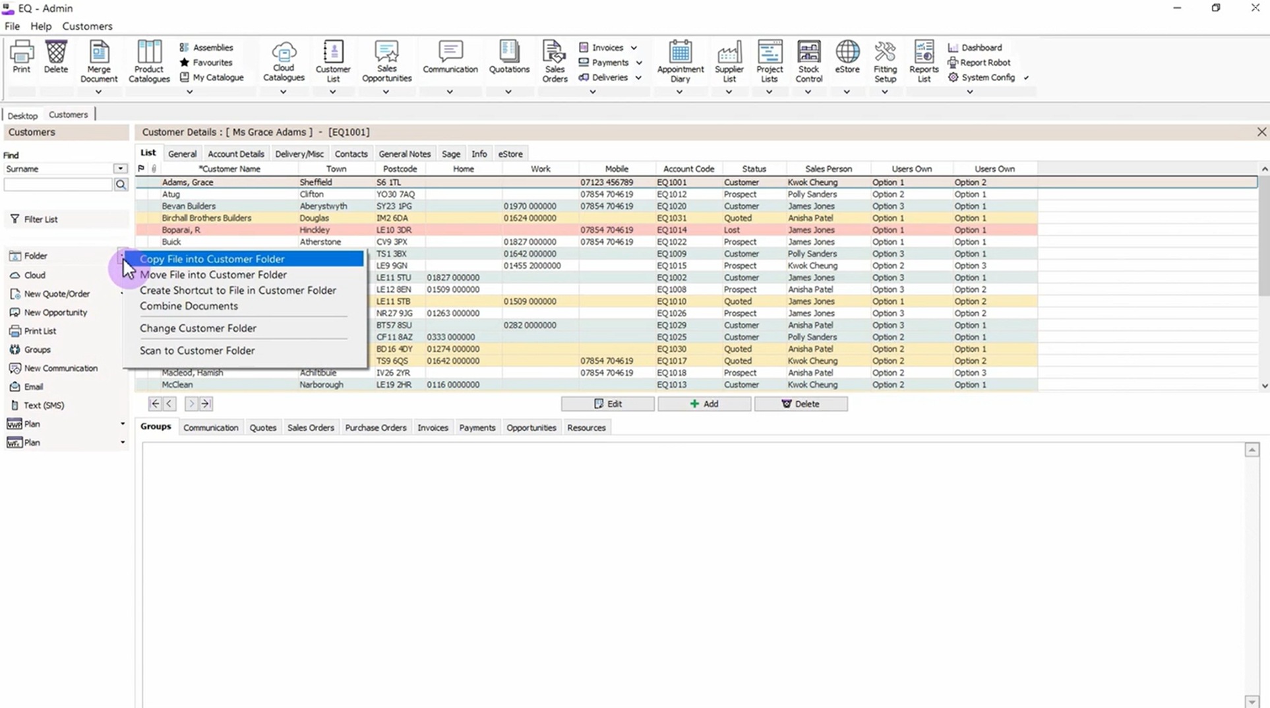Choose Scan to Customer Folder
This screenshot has width=1270, height=708.
click(x=197, y=351)
